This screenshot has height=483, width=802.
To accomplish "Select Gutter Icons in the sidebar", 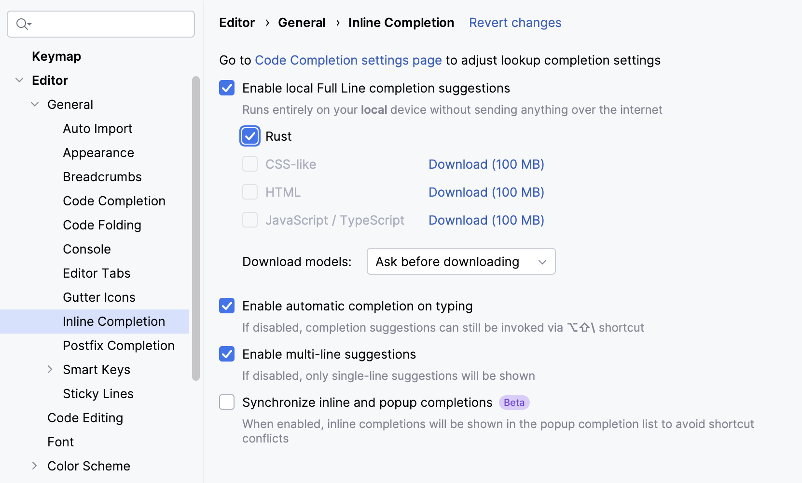I will 99,297.
